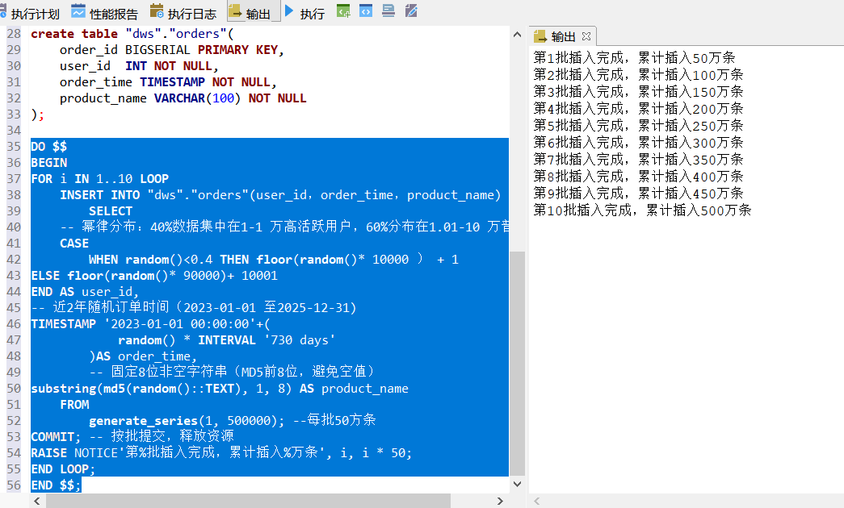Viewport: 844px width, 508px height.
Task: Click line number 35 in the gutter
Action: tap(14, 147)
